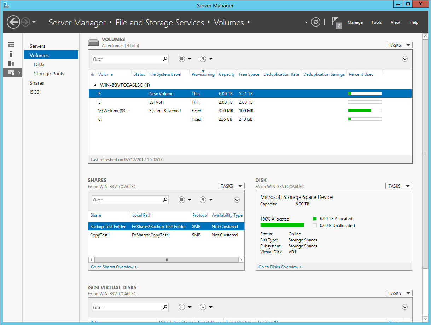The image size is (431, 325).
Task: Open Dashboard icon in left sidebar
Action: coord(11,45)
